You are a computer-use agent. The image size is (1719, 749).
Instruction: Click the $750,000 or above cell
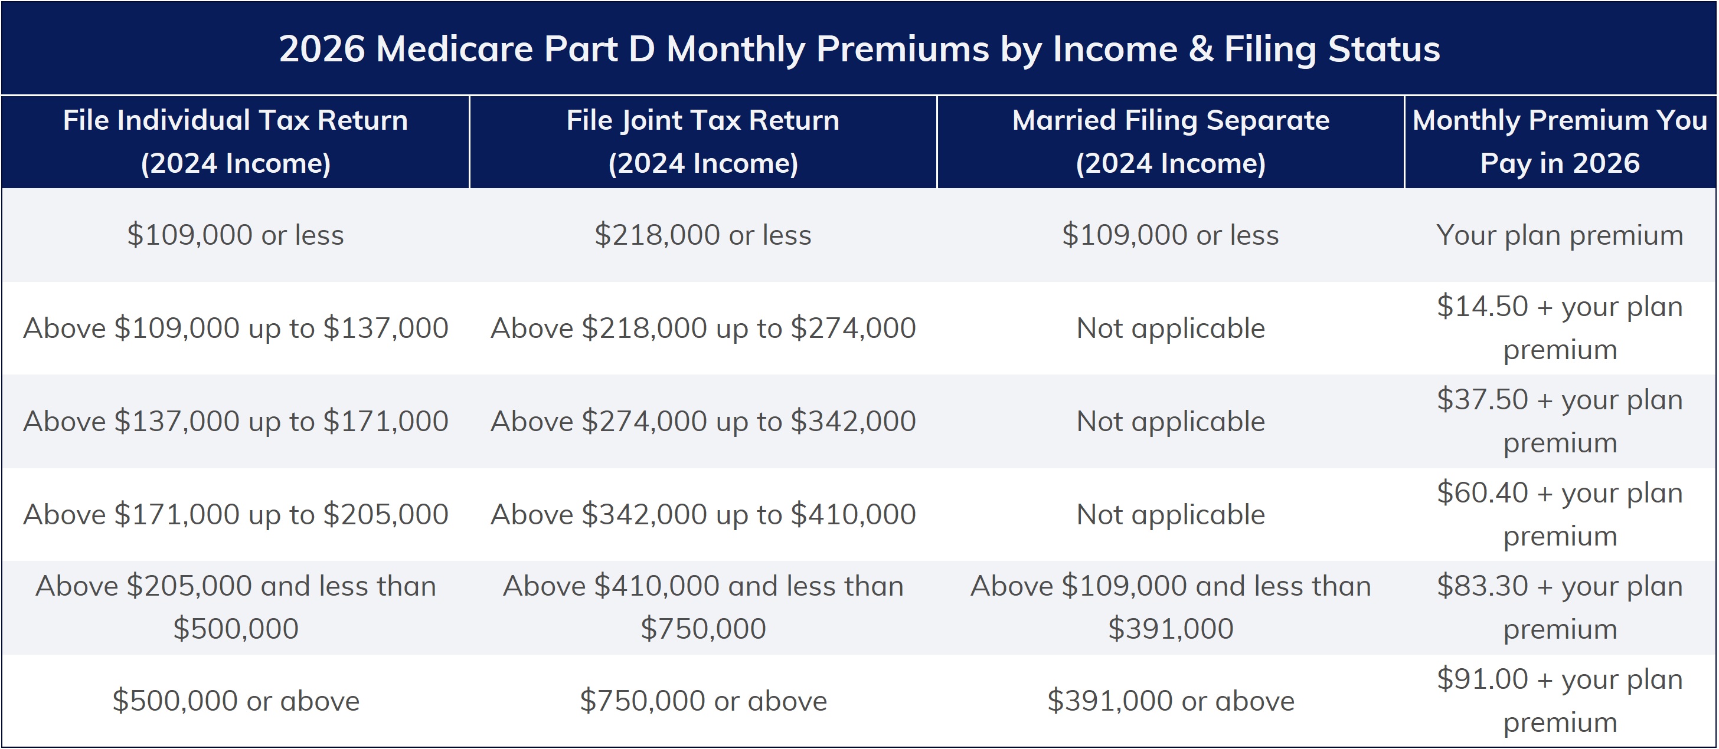[702, 700]
